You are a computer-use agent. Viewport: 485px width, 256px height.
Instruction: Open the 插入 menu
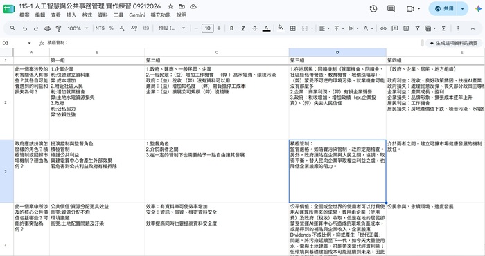pos(71,15)
